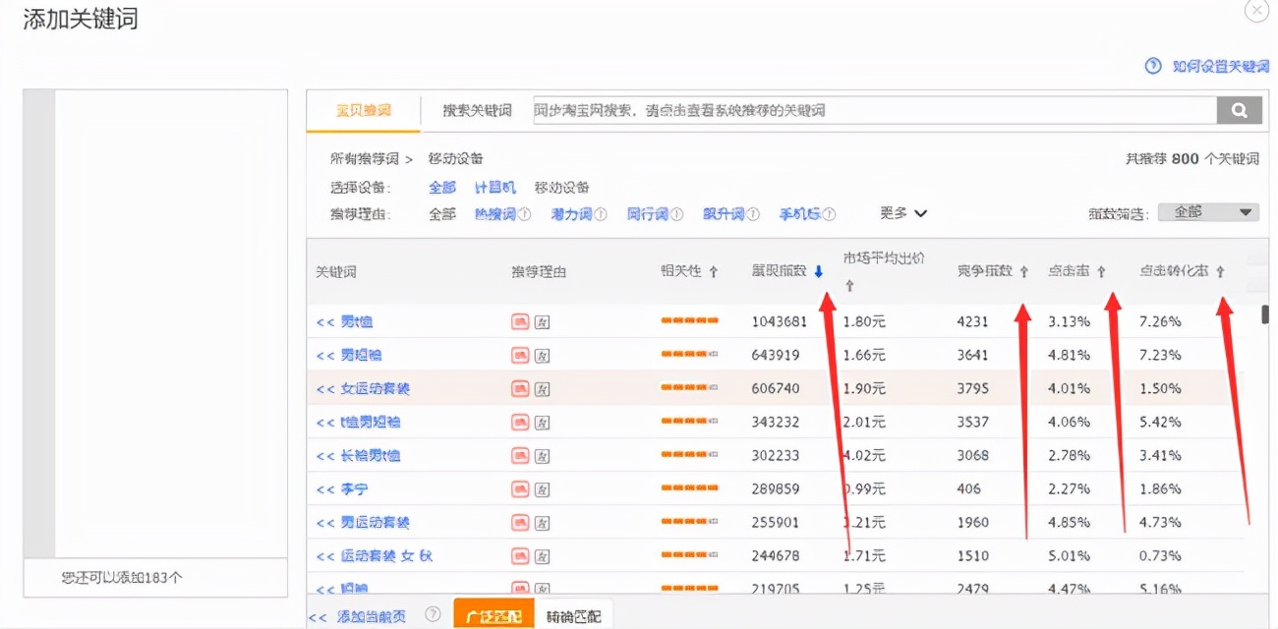Close the 添加关键词 dialog

tap(1257, 11)
